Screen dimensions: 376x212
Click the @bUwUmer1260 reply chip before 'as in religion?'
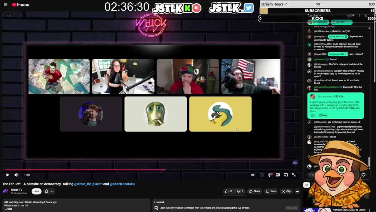pyautogui.click(x=338, y=54)
